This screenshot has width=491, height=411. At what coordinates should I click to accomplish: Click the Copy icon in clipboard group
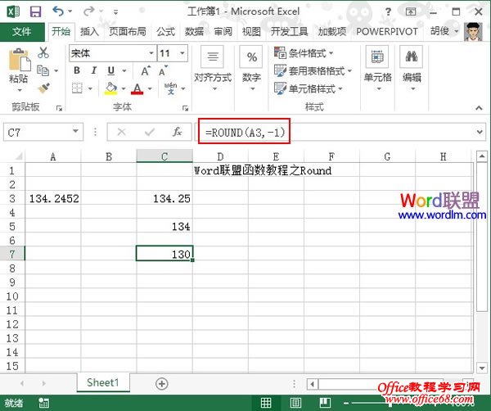click(43, 70)
